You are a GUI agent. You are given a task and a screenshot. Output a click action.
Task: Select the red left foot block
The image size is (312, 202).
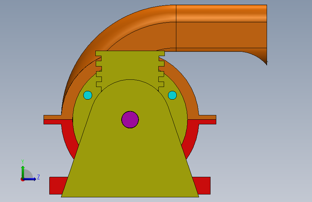[58, 185]
